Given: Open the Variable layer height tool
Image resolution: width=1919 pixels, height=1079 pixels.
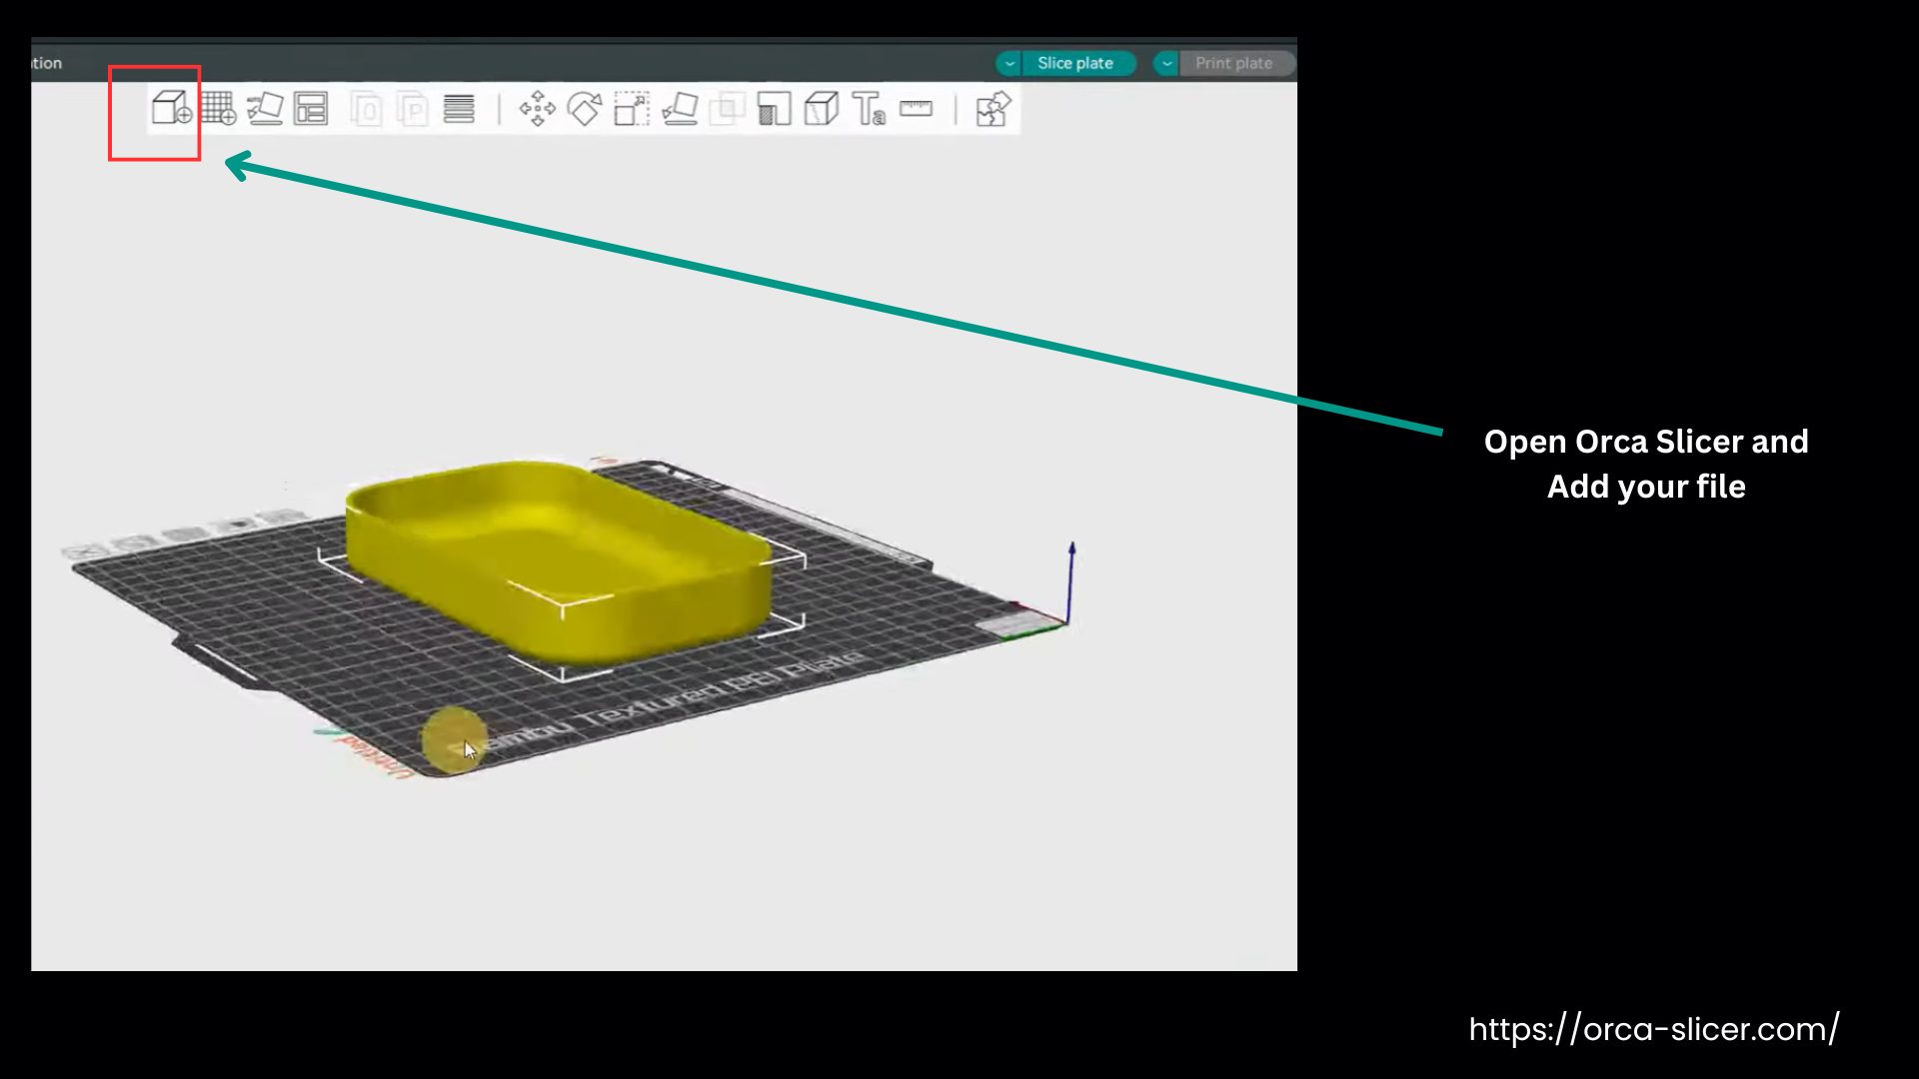Looking at the screenshot, I should coord(459,108).
